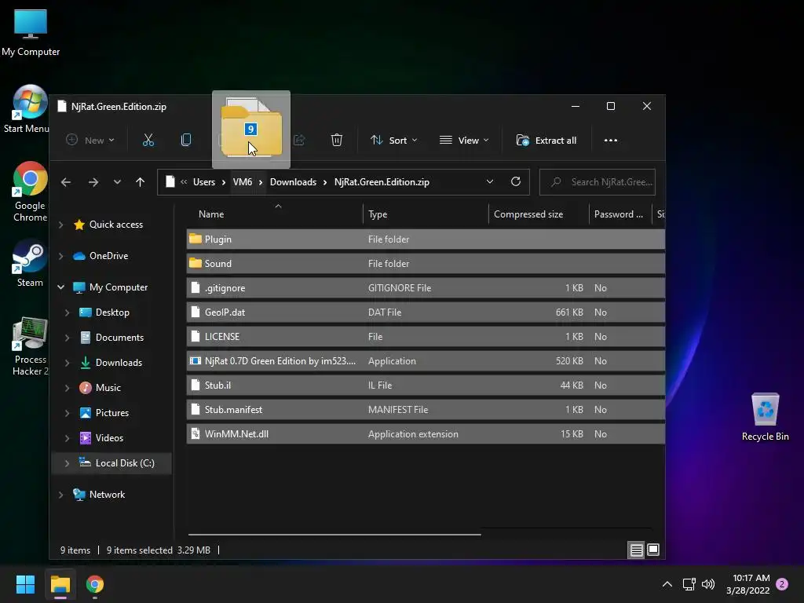Viewport: 804px width, 603px height.
Task: Select the Stub.il file
Action: click(426, 385)
